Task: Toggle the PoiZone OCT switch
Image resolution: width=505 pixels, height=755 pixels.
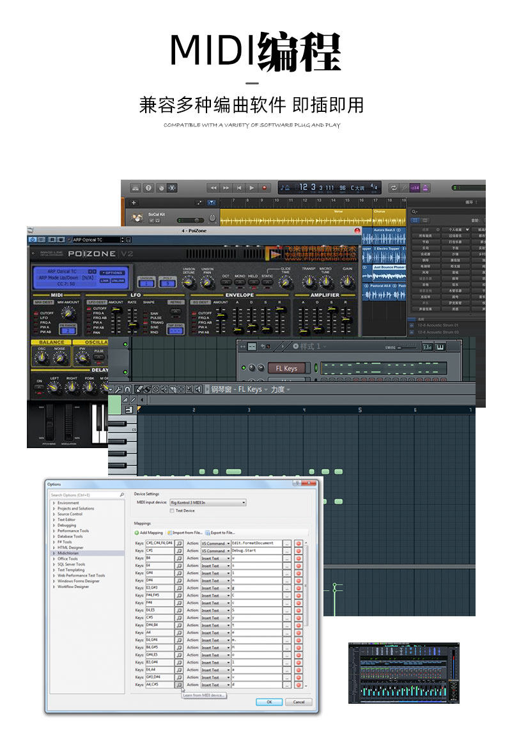Action: (x=226, y=283)
